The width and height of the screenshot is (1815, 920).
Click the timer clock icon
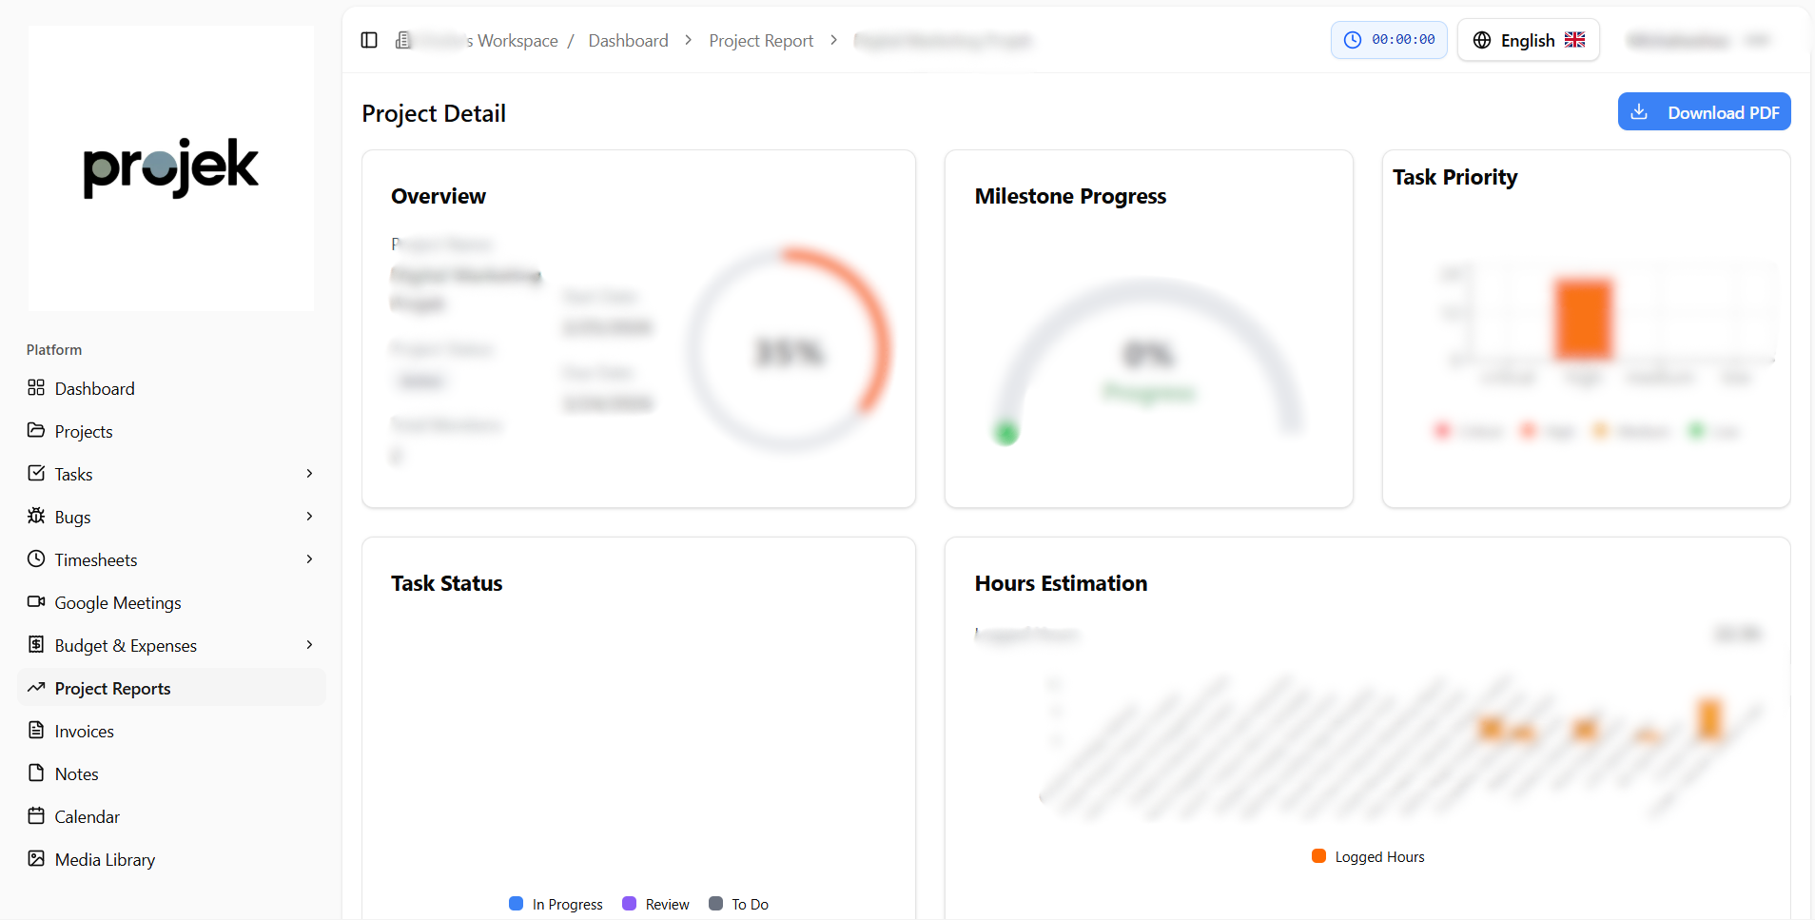point(1352,40)
